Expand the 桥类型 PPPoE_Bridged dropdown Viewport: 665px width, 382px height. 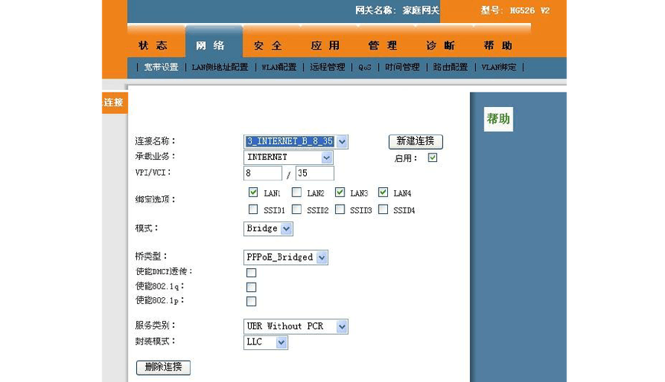point(285,257)
